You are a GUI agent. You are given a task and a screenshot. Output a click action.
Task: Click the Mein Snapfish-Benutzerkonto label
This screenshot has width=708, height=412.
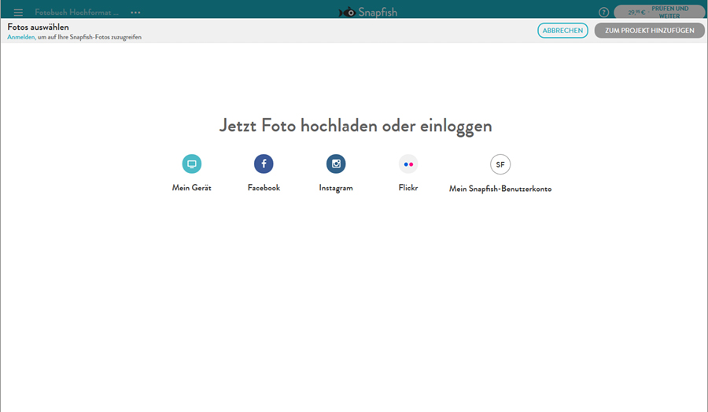[x=500, y=189]
